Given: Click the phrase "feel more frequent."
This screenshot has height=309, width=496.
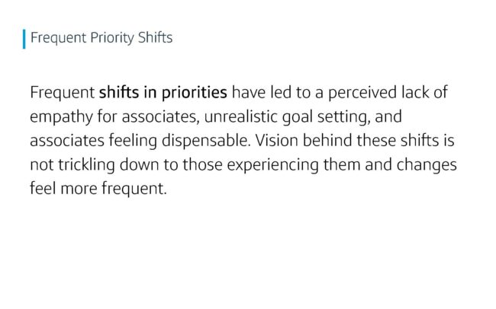Looking at the screenshot, I should point(98,189).
